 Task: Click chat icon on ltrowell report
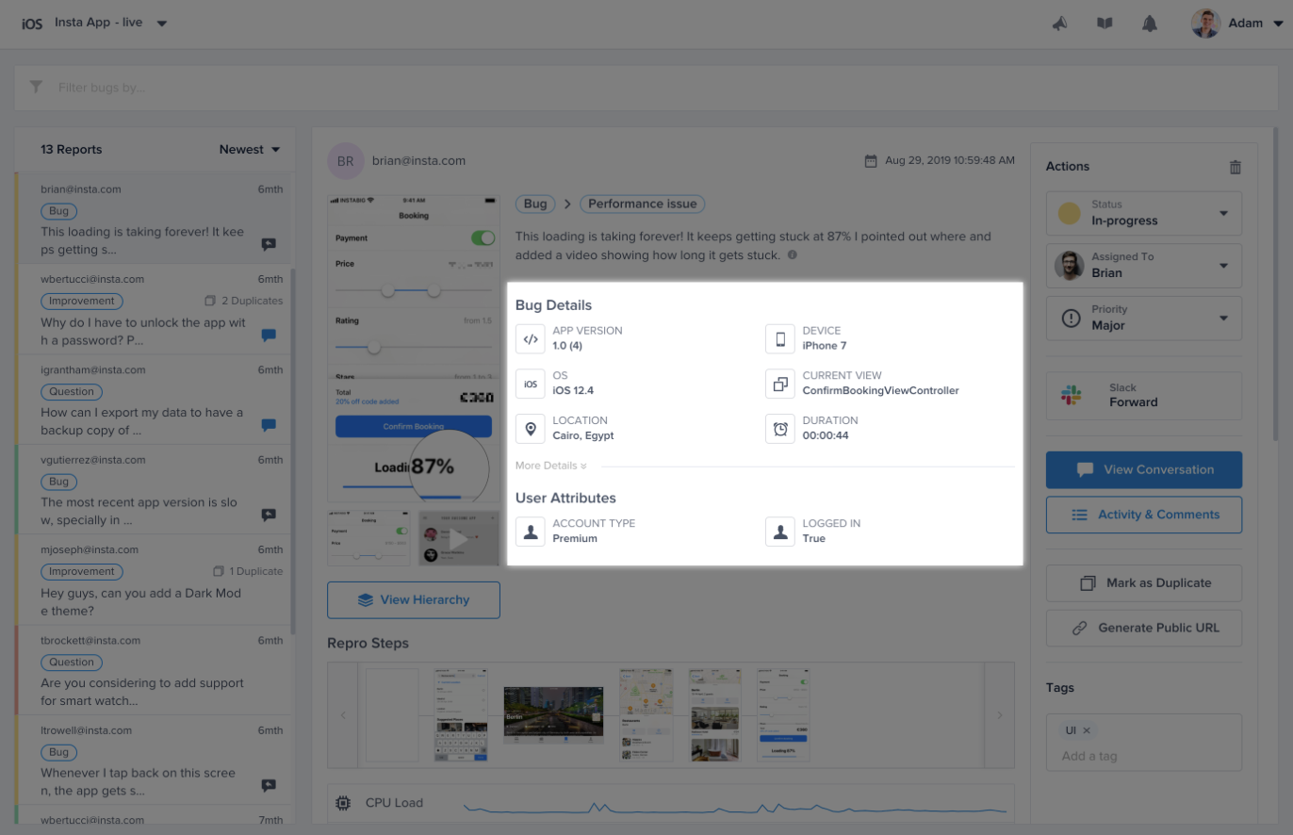pos(269,785)
